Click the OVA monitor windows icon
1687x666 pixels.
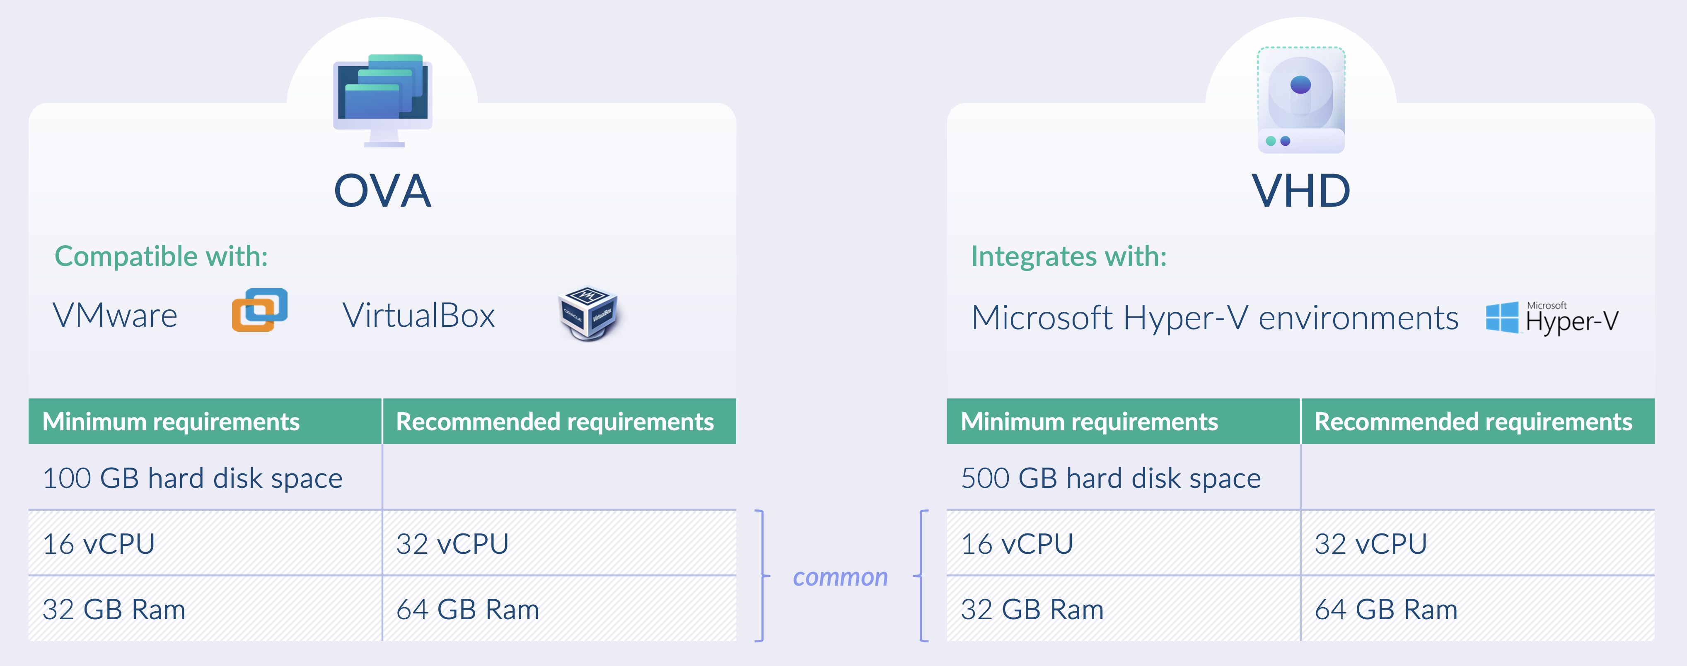point(382,99)
